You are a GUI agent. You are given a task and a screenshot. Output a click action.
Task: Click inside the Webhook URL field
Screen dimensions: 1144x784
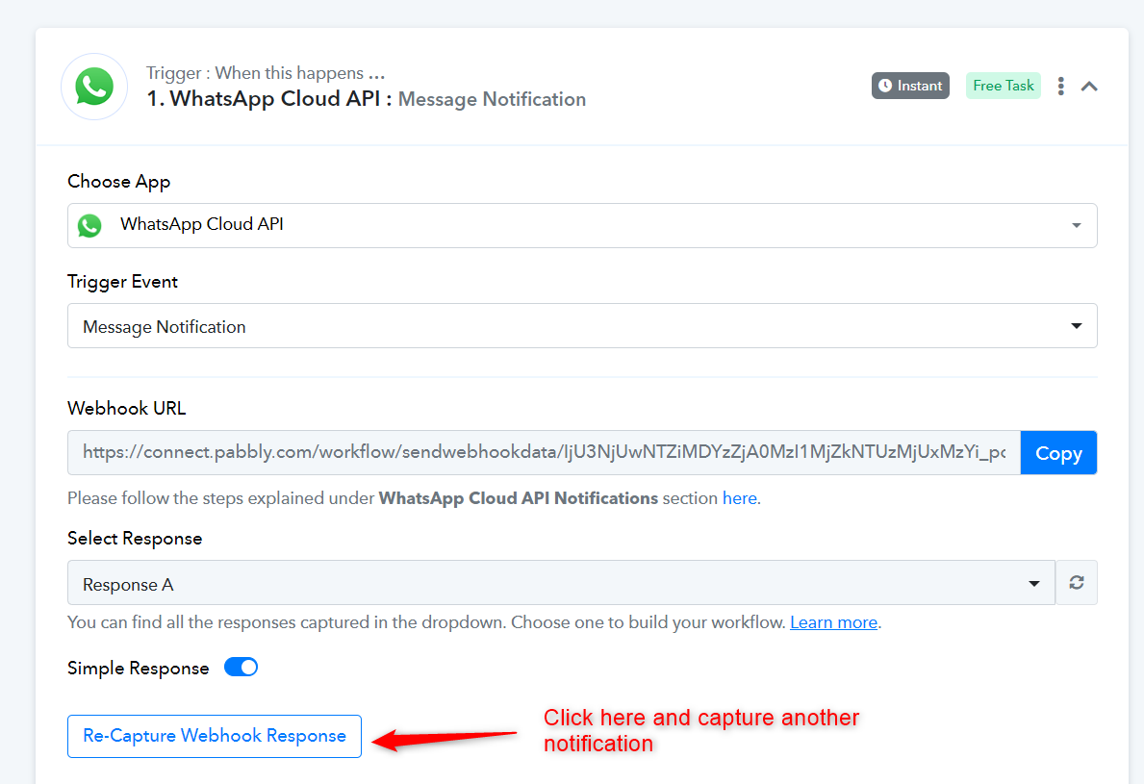pos(545,453)
